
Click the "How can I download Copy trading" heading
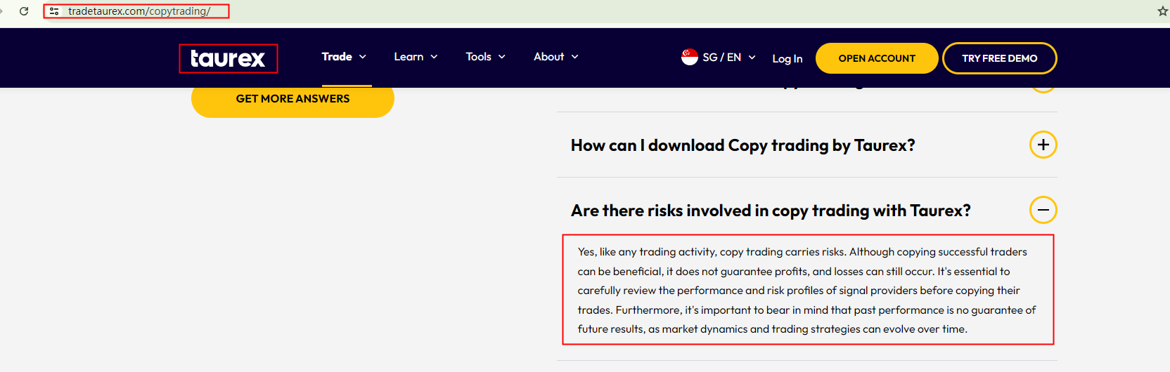[742, 145]
